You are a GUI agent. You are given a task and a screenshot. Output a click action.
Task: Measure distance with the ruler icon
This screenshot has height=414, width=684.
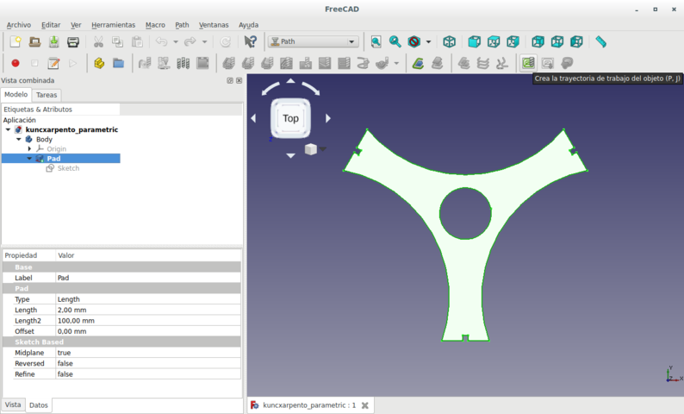(x=601, y=42)
